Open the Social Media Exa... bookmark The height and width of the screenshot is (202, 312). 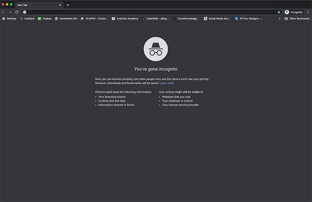point(217,18)
